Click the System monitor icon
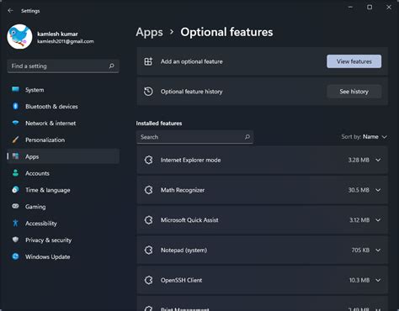 coord(15,89)
